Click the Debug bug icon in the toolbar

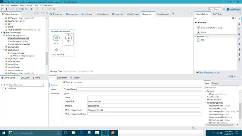26,9
